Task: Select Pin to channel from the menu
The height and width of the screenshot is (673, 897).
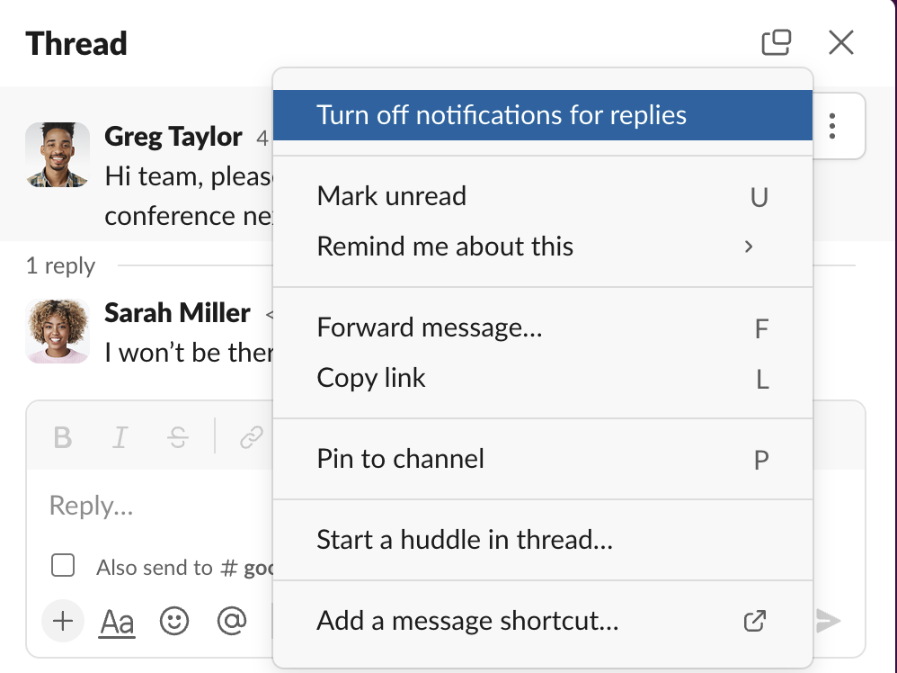Action: tap(400, 459)
